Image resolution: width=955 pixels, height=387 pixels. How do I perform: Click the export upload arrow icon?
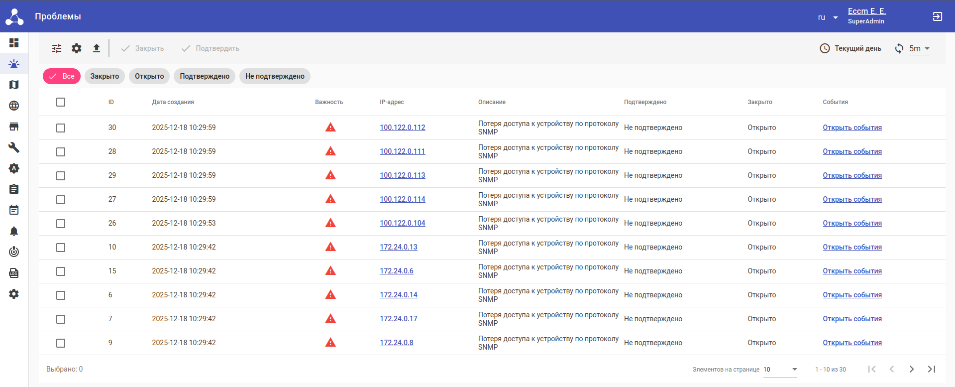point(97,48)
